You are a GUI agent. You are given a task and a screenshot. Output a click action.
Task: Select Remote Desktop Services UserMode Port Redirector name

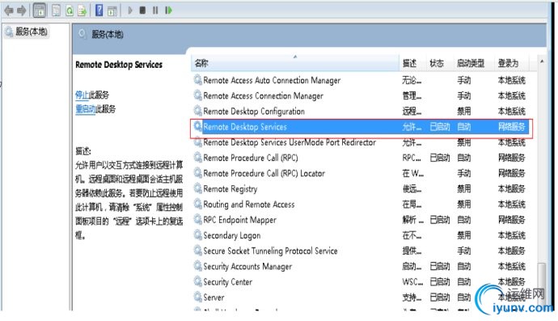coord(290,142)
